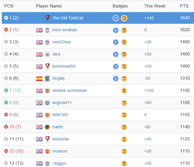194x167 pixels.
Task: Click the orange 6 badge for andrew symmonds
Action: (x=124, y=91)
